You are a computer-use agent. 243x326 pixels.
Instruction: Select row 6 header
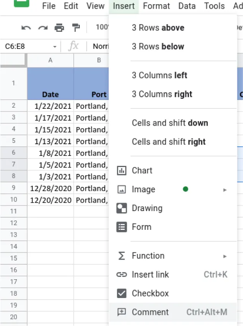point(13,153)
